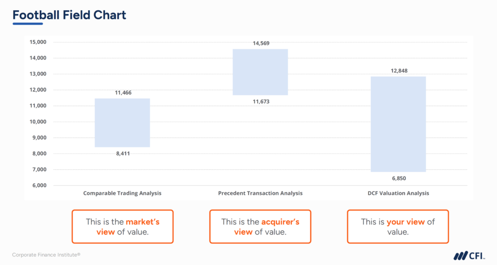Click the DCF Valuation Analysis axis label
The width and height of the screenshot is (497, 265).
pos(398,193)
